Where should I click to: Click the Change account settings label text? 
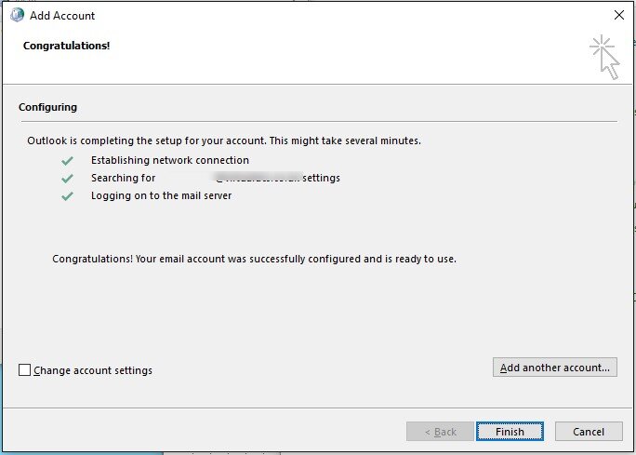tap(93, 370)
